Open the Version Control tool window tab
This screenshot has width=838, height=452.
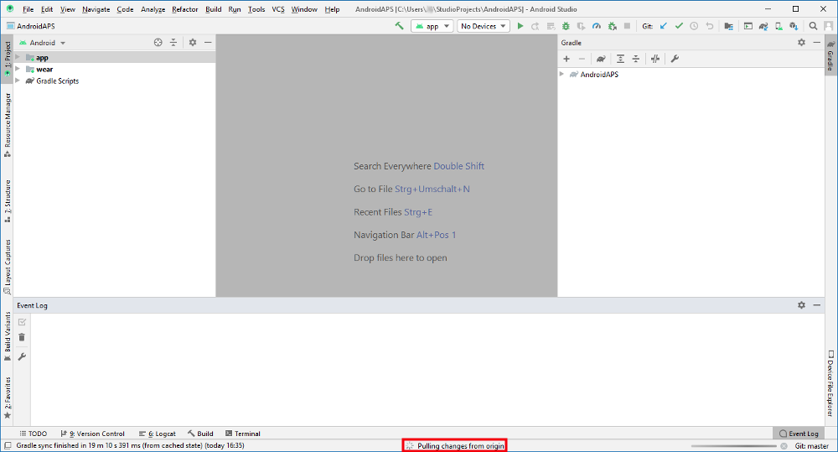[x=92, y=434]
